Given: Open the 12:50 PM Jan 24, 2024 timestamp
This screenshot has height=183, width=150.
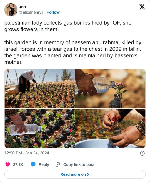Looking at the screenshot, I should click(x=27, y=153).
